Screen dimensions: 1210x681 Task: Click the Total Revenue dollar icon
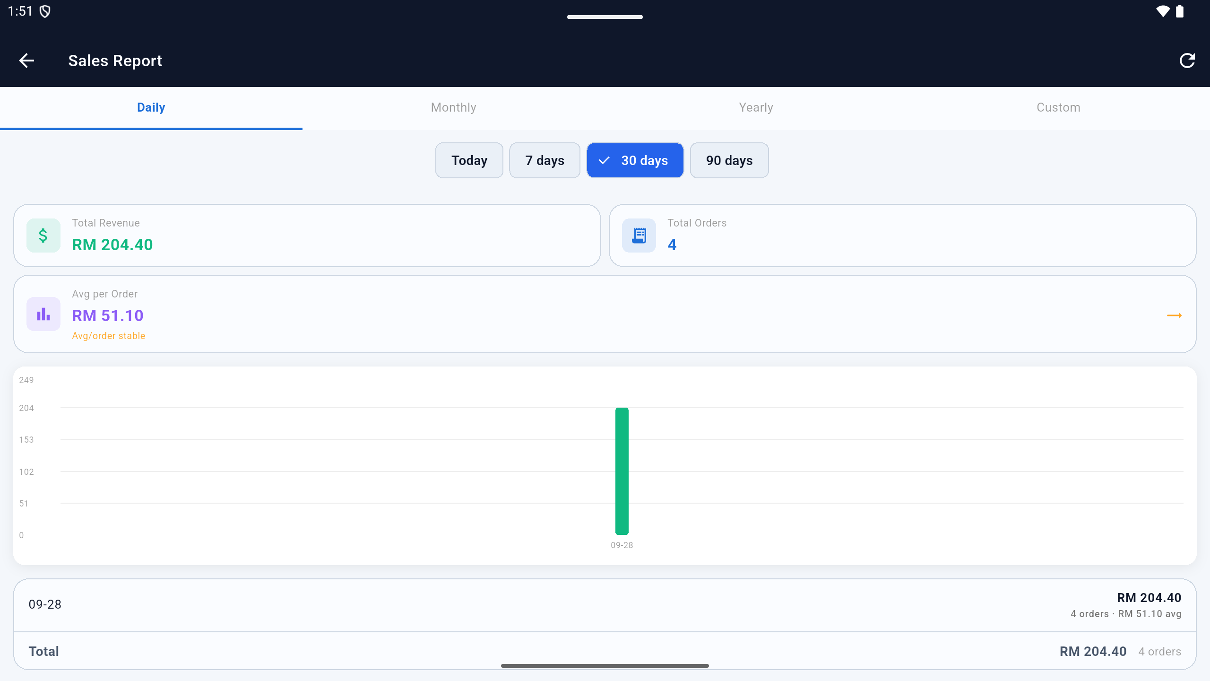(43, 235)
